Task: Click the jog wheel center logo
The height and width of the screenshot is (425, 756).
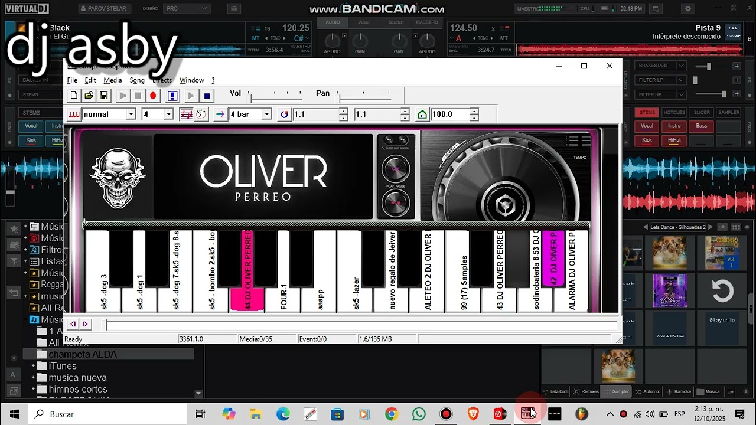Action: coord(505,205)
